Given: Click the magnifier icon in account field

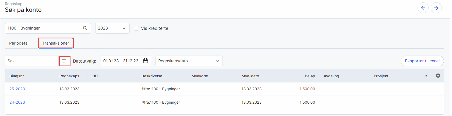Looking at the screenshot, I should (85, 28).
